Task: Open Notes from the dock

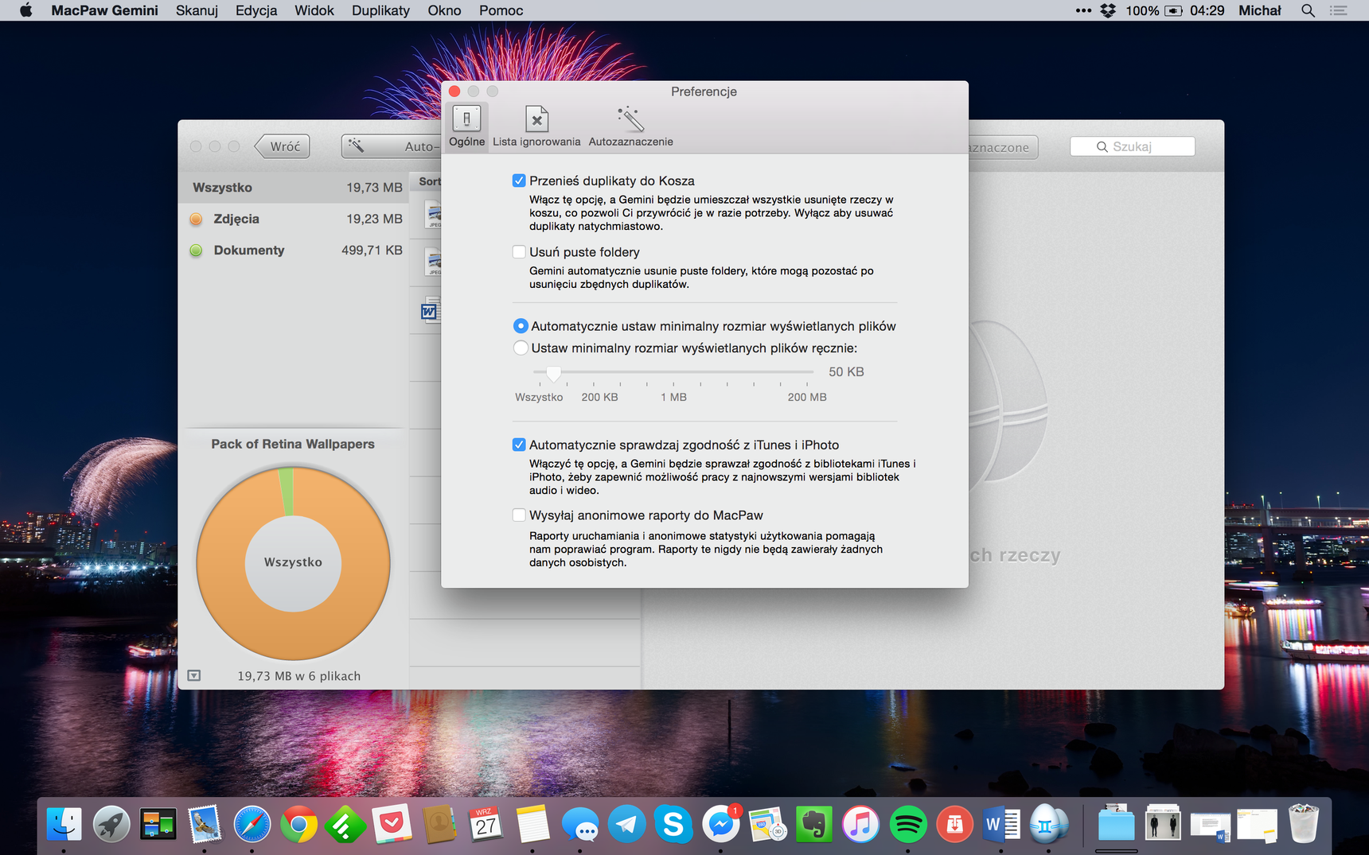Action: [x=532, y=825]
